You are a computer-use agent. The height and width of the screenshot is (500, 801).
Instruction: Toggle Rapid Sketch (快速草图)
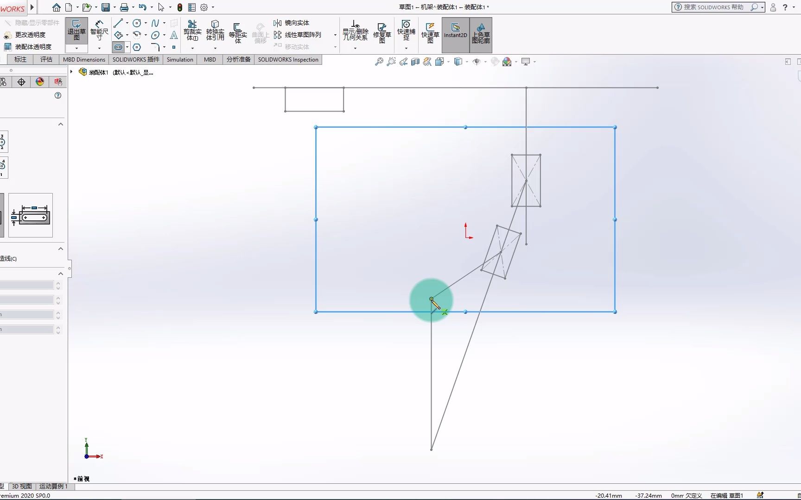430,32
